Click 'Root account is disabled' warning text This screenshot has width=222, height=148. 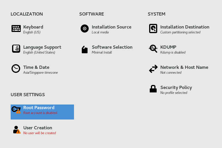click(41, 113)
